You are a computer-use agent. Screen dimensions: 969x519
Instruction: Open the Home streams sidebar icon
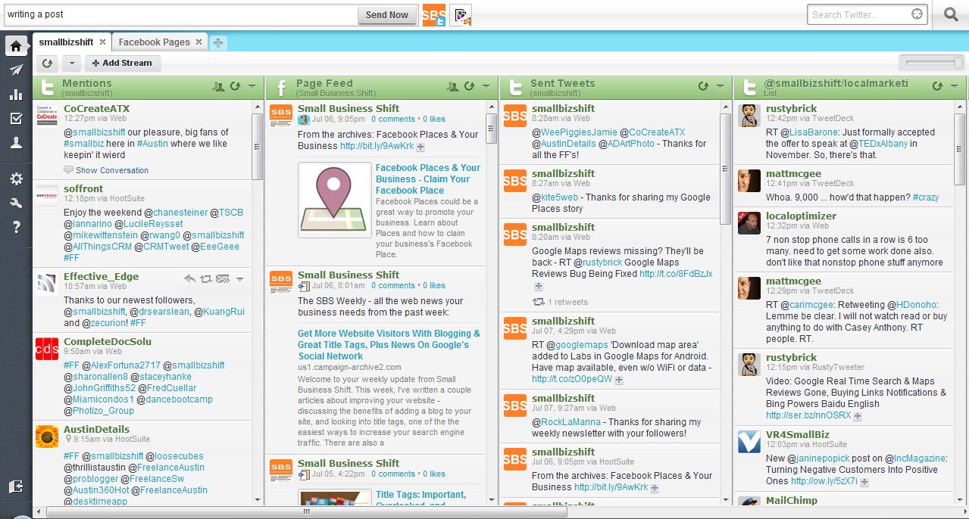[16, 45]
